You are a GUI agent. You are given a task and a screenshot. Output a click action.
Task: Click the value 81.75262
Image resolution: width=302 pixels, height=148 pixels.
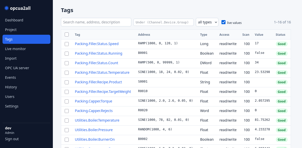(x=262, y=120)
